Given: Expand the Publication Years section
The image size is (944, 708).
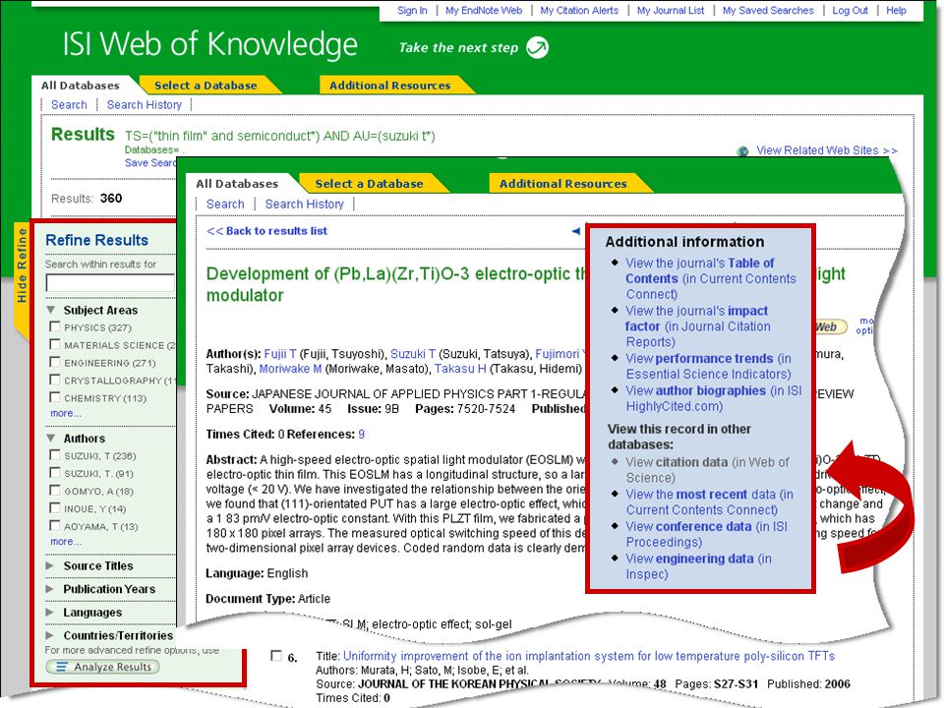Looking at the screenshot, I should 50,589.
